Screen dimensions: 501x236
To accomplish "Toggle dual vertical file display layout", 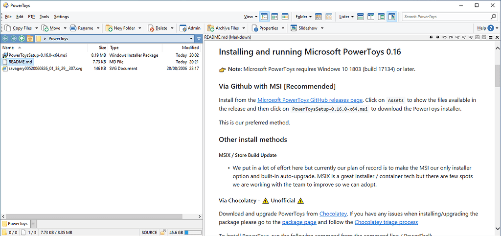I will point(371,17).
